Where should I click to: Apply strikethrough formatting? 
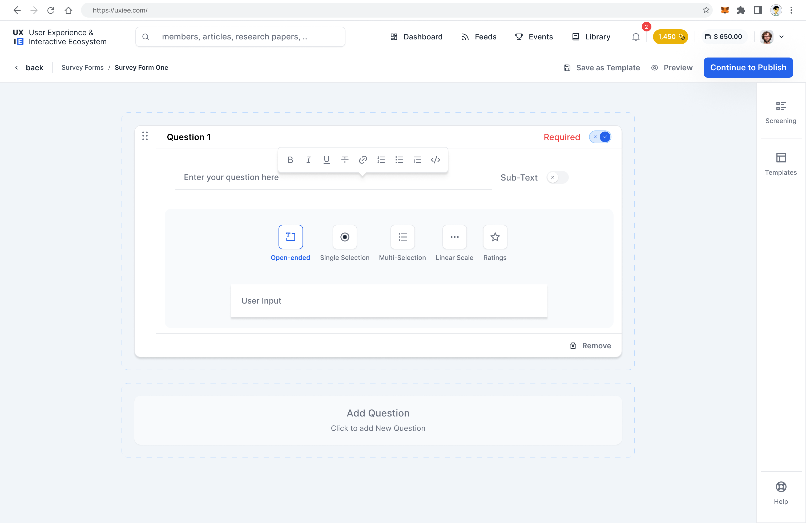tap(345, 160)
